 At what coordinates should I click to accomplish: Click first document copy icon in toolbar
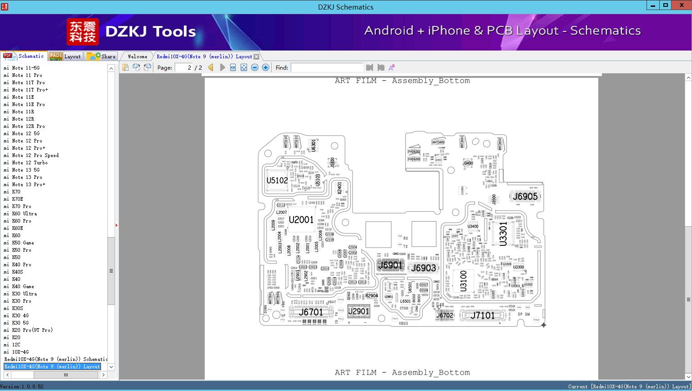pos(125,67)
